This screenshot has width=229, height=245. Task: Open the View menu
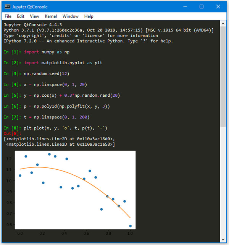coord(34,16)
